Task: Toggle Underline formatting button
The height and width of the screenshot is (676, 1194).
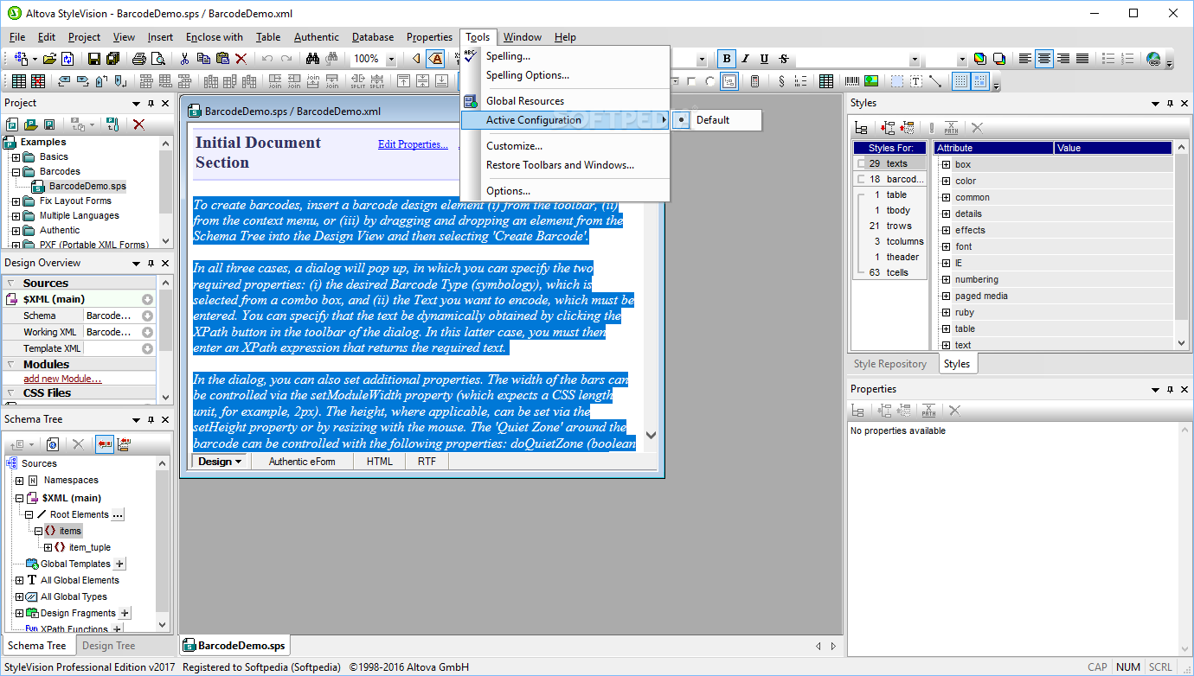Action: [765, 59]
